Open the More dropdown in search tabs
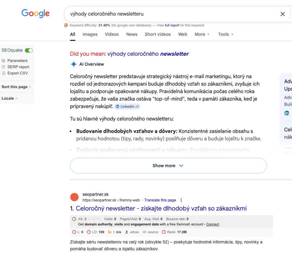This screenshot has width=292, height=255. click(202, 34)
